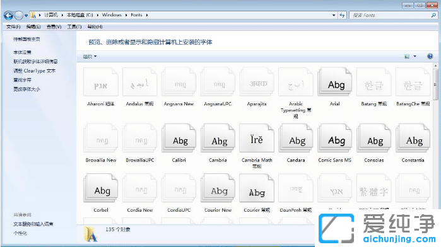The width and height of the screenshot is (441, 247).
Task: Open the 帮助(H) menu
Action: pos(95,26)
